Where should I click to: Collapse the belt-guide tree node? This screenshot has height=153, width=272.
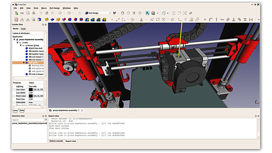[24, 63]
